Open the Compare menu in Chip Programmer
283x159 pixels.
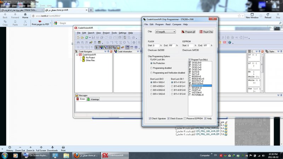[177, 24]
